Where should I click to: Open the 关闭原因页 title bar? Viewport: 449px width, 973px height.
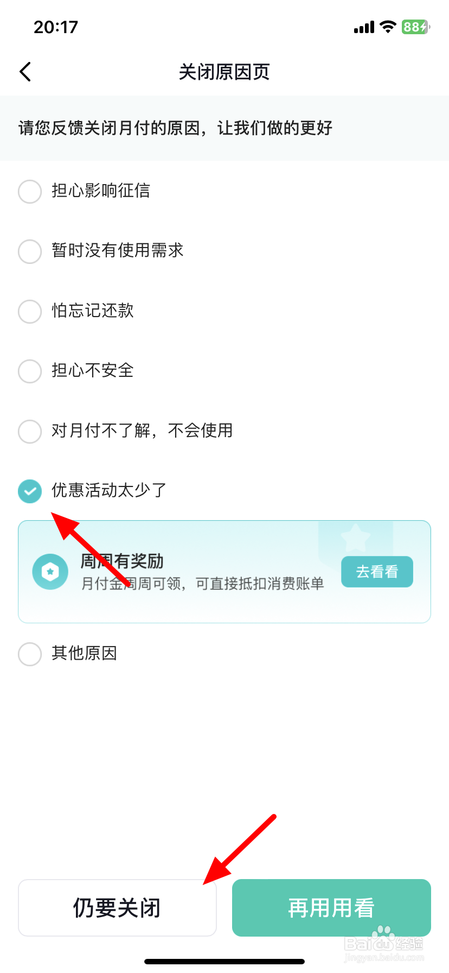pyautogui.click(x=224, y=72)
